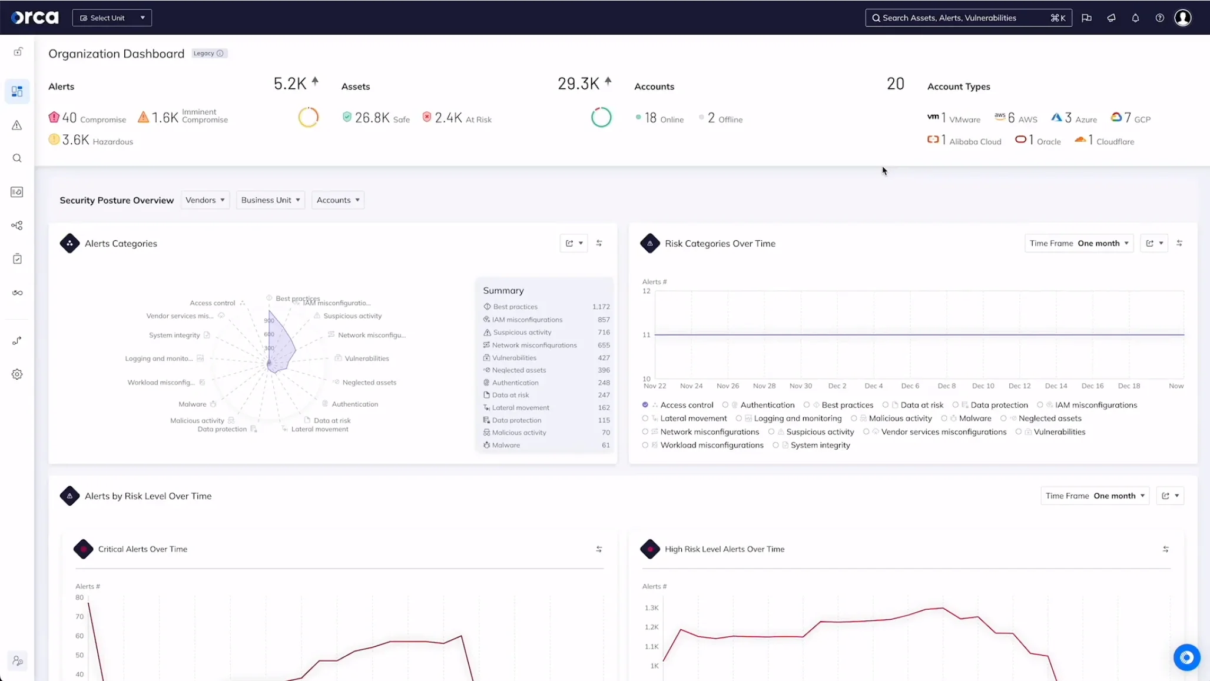Open the Time Frame One month dropdown
The image size is (1210, 681).
coord(1079,242)
